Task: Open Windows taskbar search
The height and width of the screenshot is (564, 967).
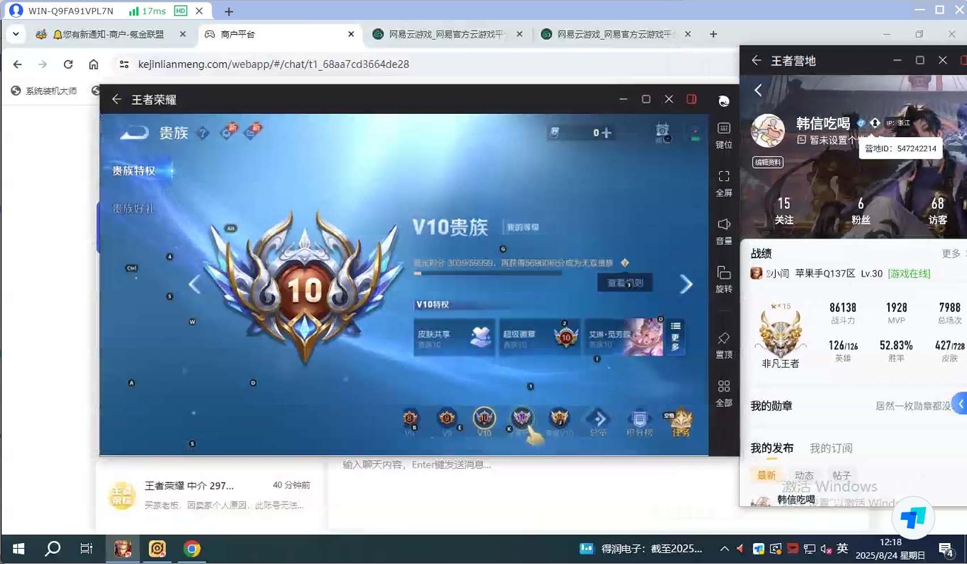Action: click(x=53, y=549)
